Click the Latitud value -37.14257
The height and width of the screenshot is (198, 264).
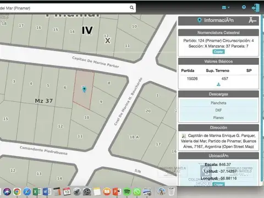pos(228,171)
